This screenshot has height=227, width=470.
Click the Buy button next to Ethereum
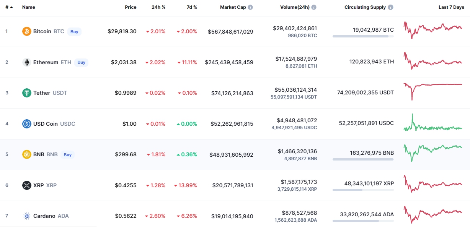81,62
